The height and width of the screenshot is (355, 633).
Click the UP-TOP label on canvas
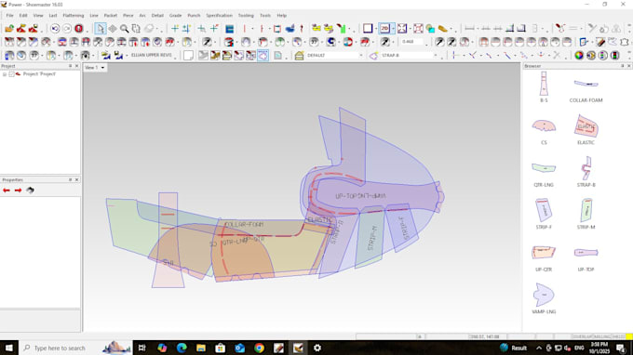coord(346,196)
